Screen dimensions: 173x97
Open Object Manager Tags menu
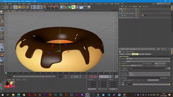(x=140, y=6)
